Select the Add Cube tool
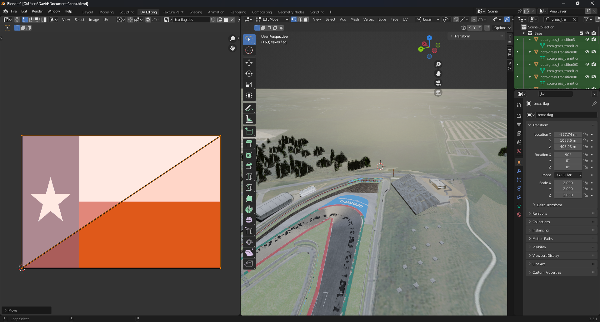 [x=249, y=131]
